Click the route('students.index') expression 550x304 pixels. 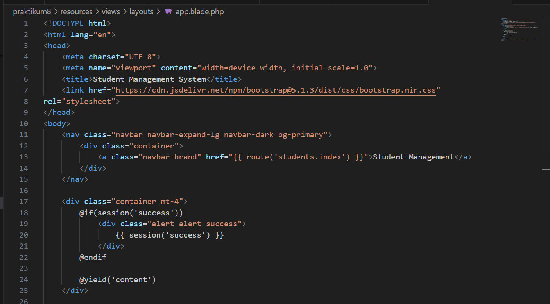298,157
